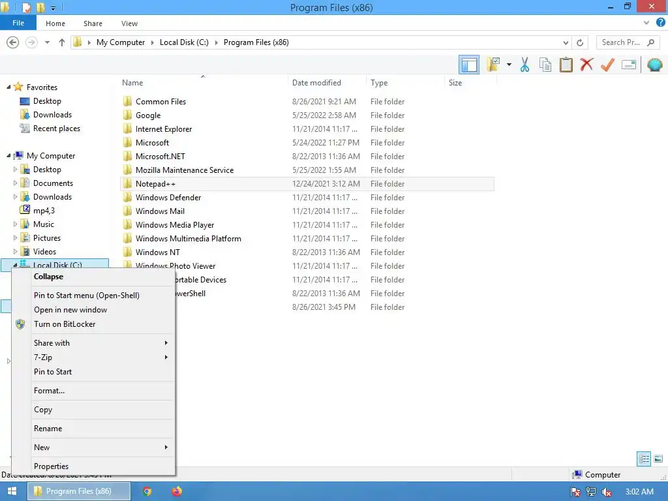Image resolution: width=668 pixels, height=501 pixels.
Task: Click the Properties quick access icon in title bar
Action: point(26,7)
